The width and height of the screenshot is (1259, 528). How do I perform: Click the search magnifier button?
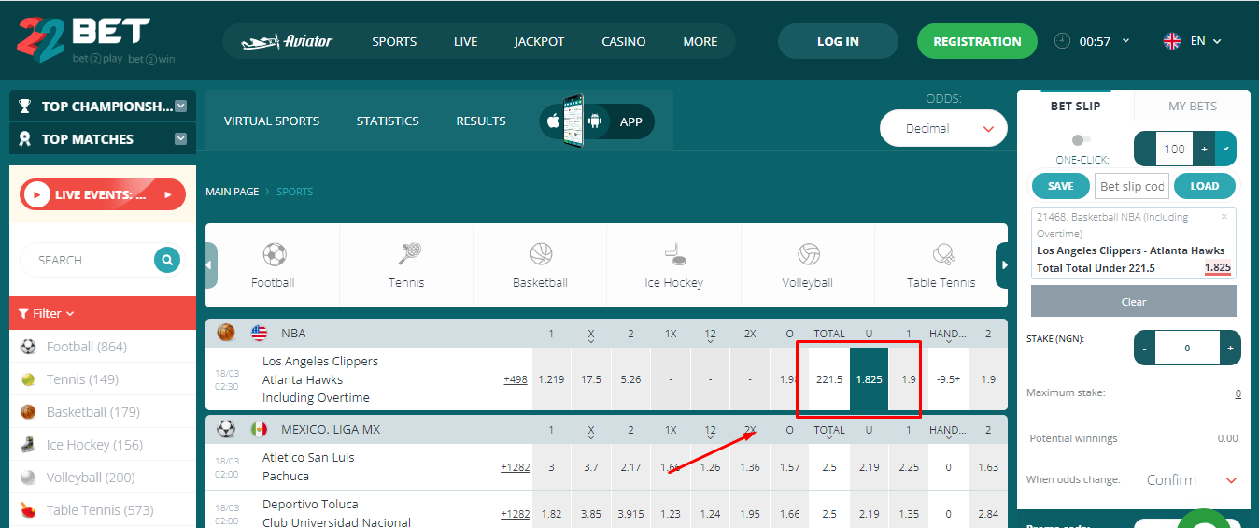167,260
